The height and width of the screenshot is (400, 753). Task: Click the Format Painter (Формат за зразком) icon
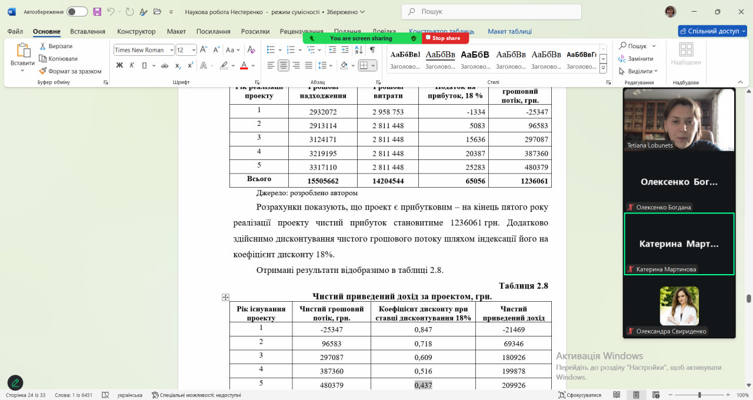pyautogui.click(x=43, y=71)
